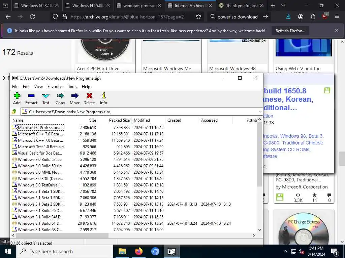
Task: Click the Copy toolbar icon in 7-Zip
Action: (60, 98)
